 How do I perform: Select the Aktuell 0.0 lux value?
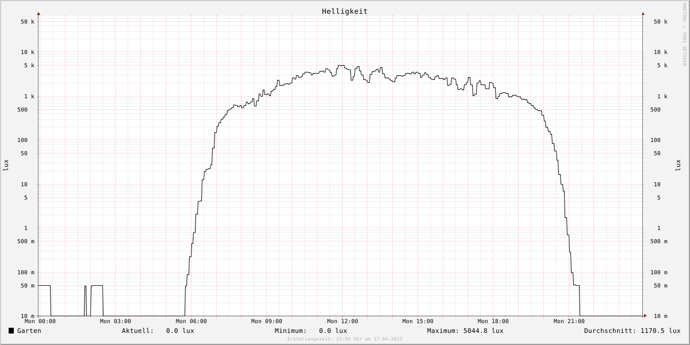[x=180, y=331]
